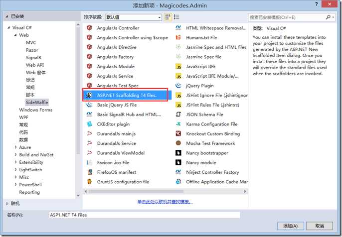This screenshot has width=342, height=237.
Task: Click the JavaScript IIFE JS icon
Action: (x=178, y=66)
